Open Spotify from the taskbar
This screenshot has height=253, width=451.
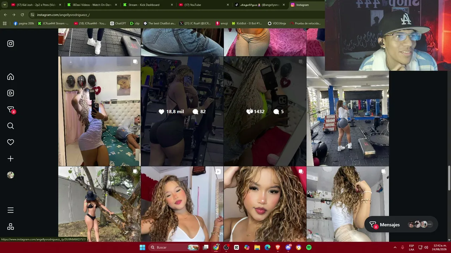(309, 247)
